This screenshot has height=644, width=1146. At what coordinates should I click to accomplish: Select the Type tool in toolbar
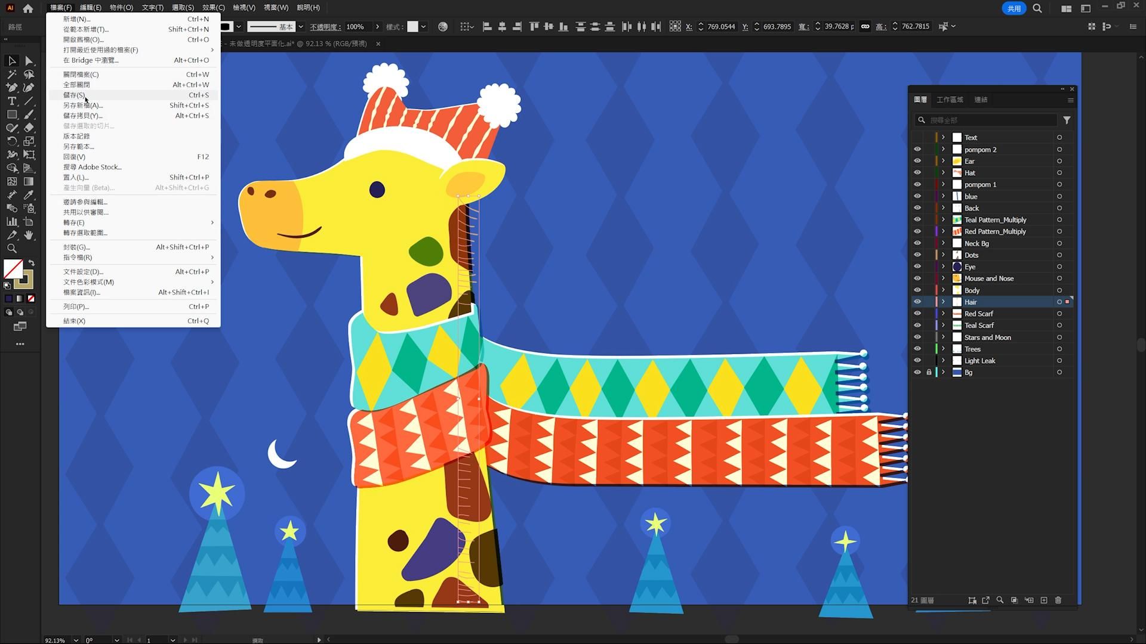[11, 101]
